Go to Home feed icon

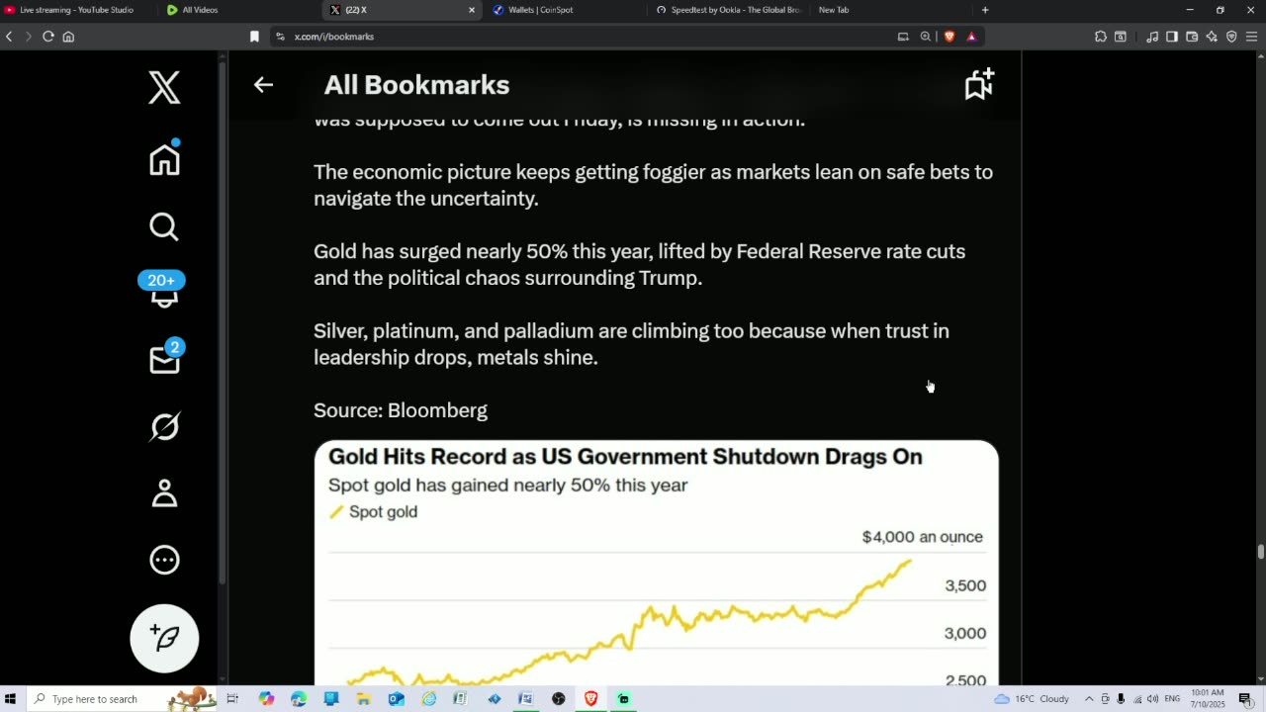coord(164,159)
